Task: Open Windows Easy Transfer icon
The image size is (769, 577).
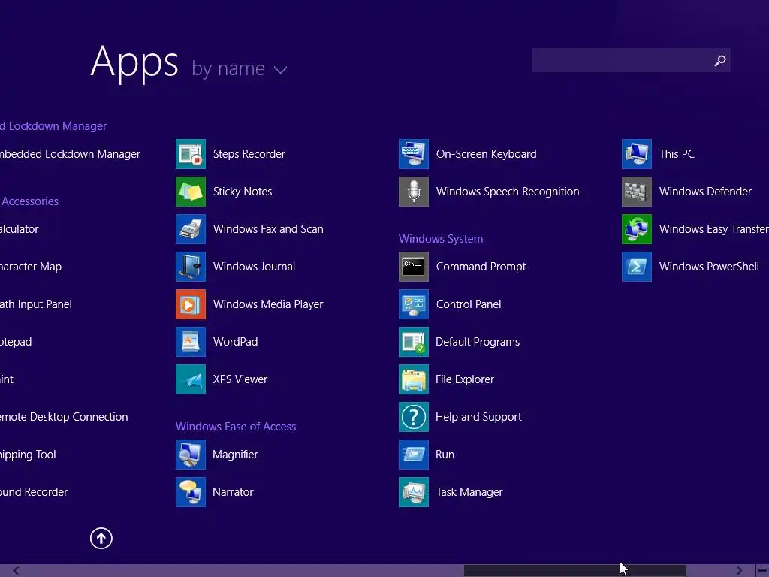Action: [637, 229]
